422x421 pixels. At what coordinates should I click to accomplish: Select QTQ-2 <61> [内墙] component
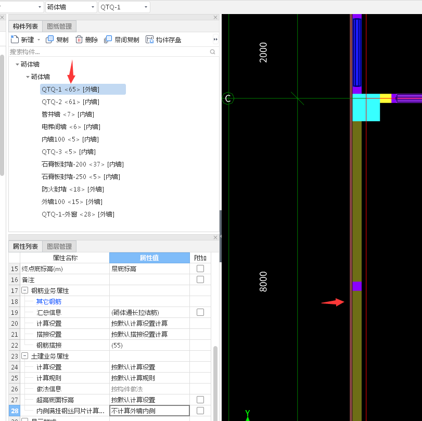pos(71,102)
